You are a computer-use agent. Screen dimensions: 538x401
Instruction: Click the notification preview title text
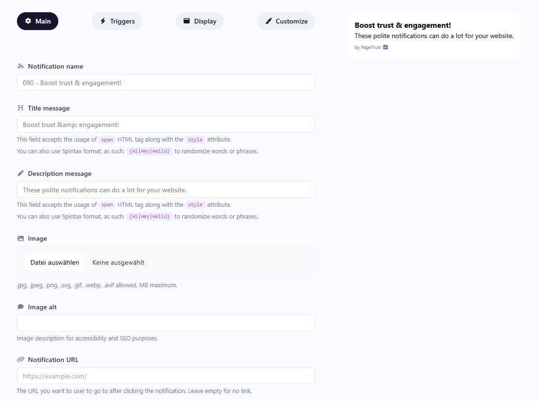point(403,25)
